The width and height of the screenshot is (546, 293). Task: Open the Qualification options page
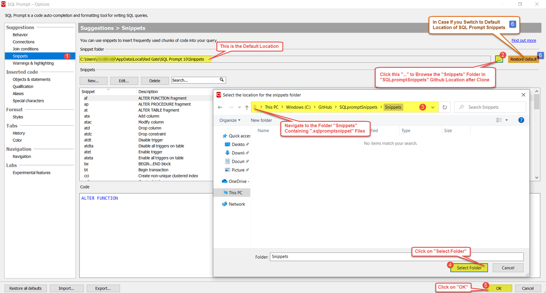[x=23, y=87]
